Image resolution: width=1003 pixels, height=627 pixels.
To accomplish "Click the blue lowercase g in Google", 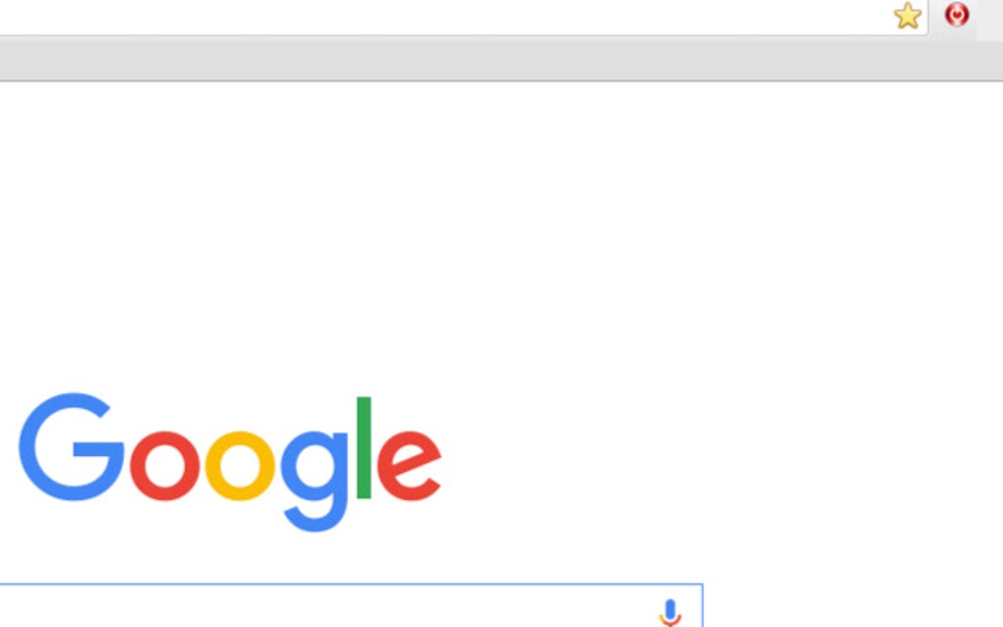I will [314, 482].
